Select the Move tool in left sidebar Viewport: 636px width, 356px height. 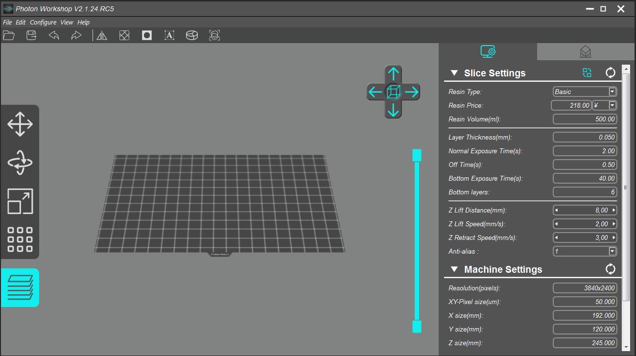pyautogui.click(x=20, y=123)
